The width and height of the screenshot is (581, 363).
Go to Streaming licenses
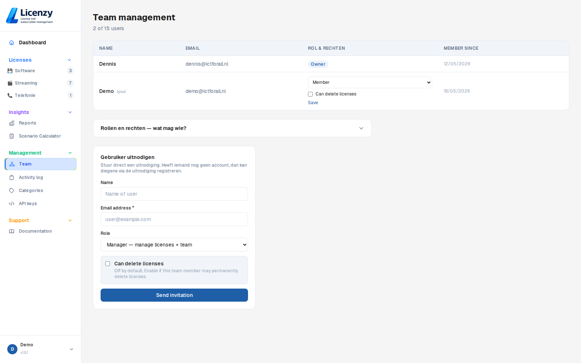(x=40, y=83)
